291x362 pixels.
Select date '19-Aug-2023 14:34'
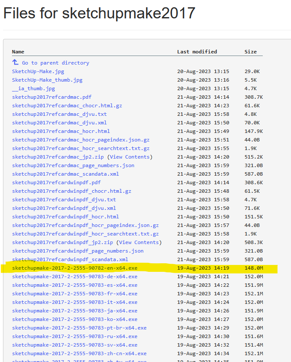tap(203, 353)
